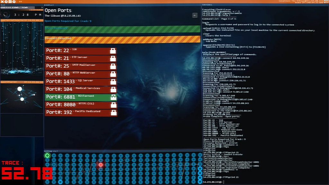Click the lock icon on Port 8080 HTTPS
The height and width of the screenshot is (185, 329).
(113, 105)
